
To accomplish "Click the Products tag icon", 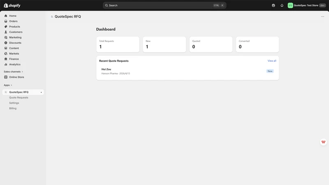I will [6, 27].
